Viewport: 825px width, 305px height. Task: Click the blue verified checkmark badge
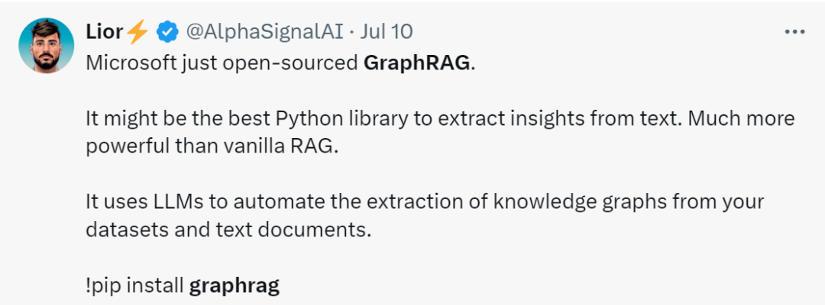click(167, 33)
